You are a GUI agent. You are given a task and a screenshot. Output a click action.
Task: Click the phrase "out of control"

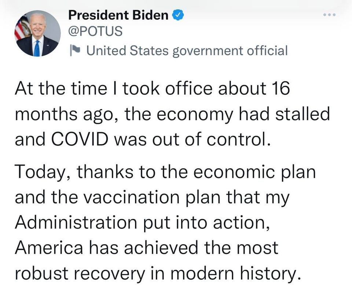pyautogui.click(x=220, y=140)
